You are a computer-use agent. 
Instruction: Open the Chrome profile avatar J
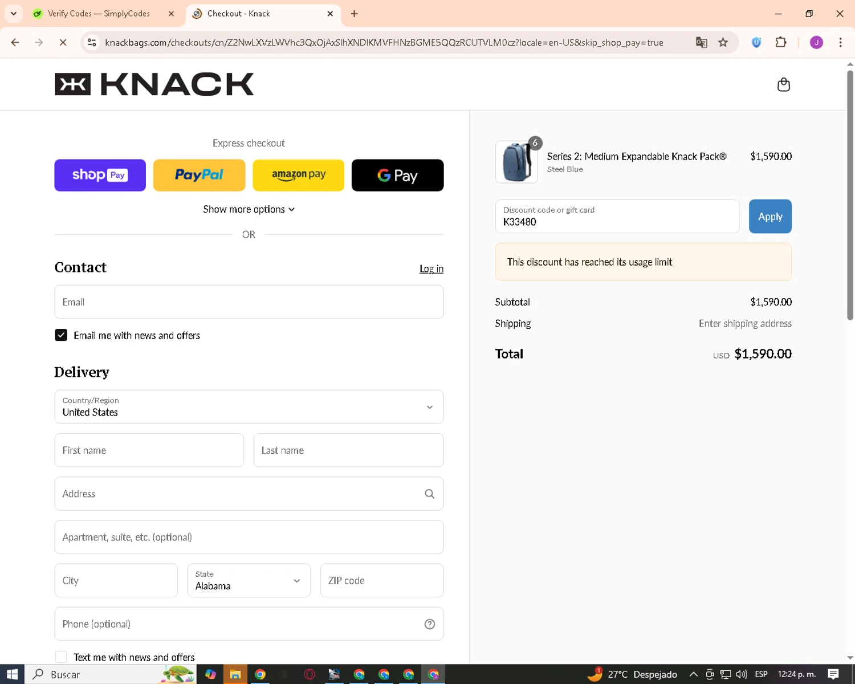pos(816,42)
